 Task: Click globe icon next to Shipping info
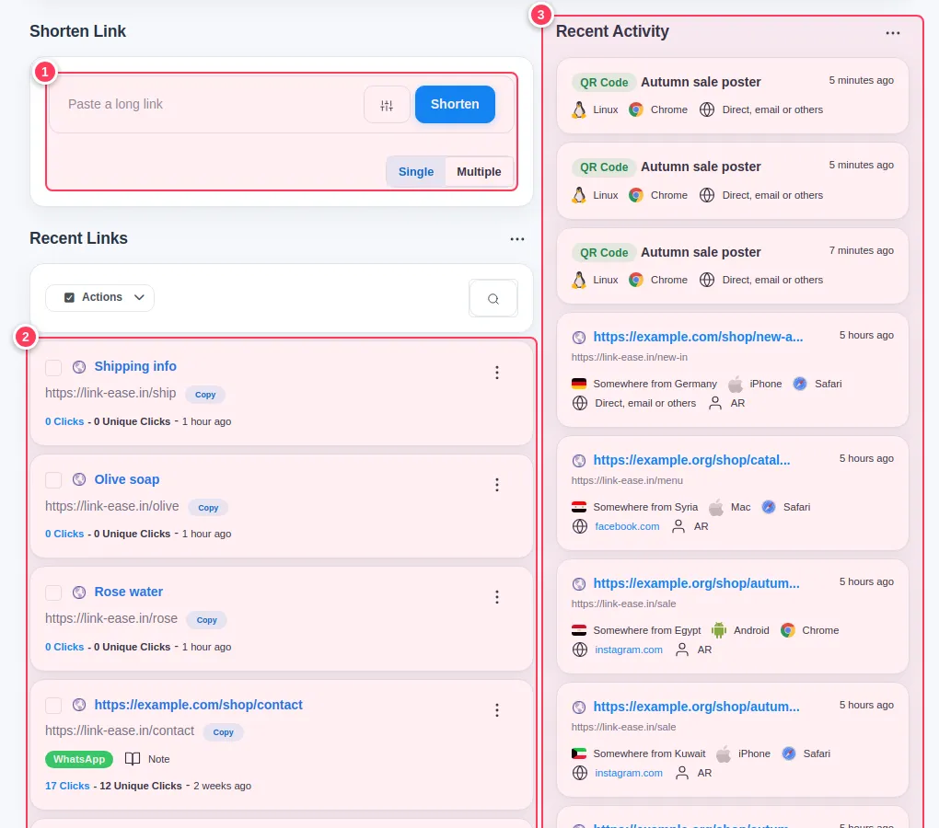[x=79, y=367]
